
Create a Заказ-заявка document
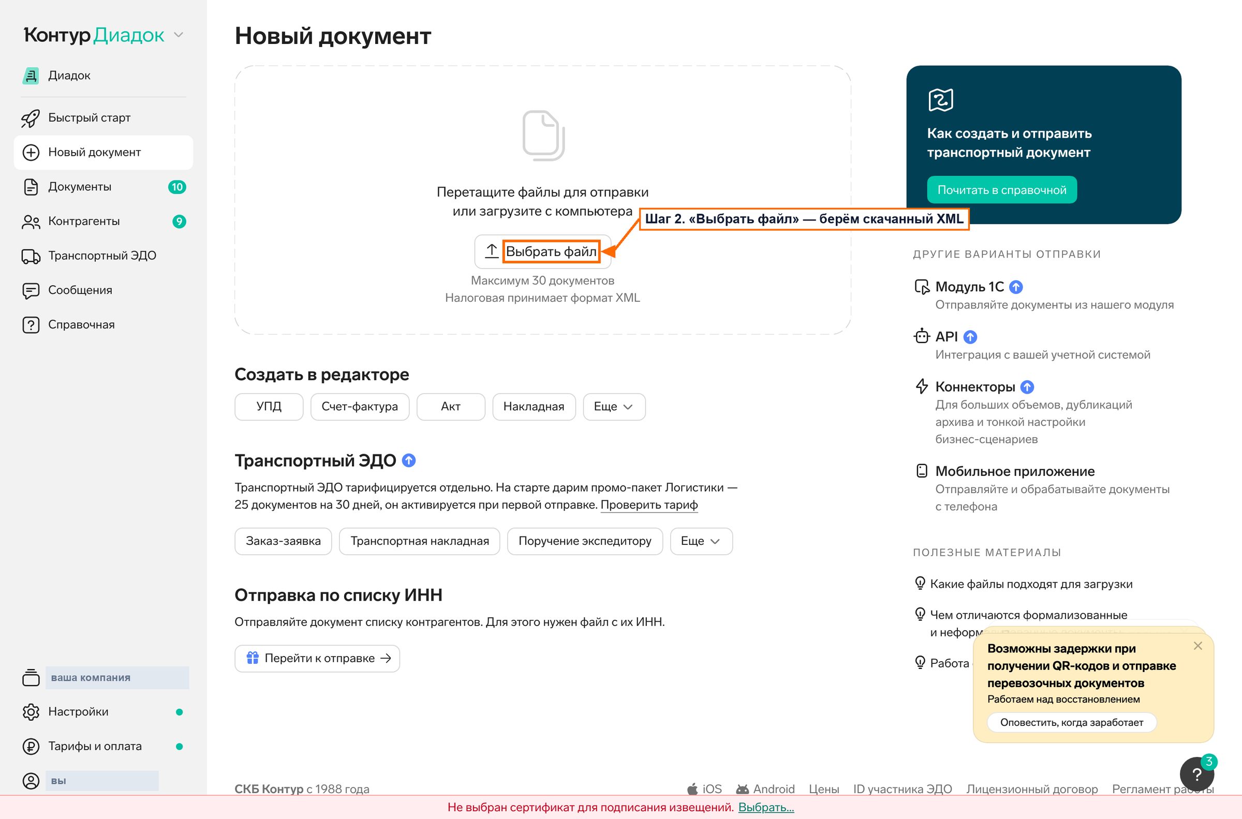pyautogui.click(x=283, y=541)
